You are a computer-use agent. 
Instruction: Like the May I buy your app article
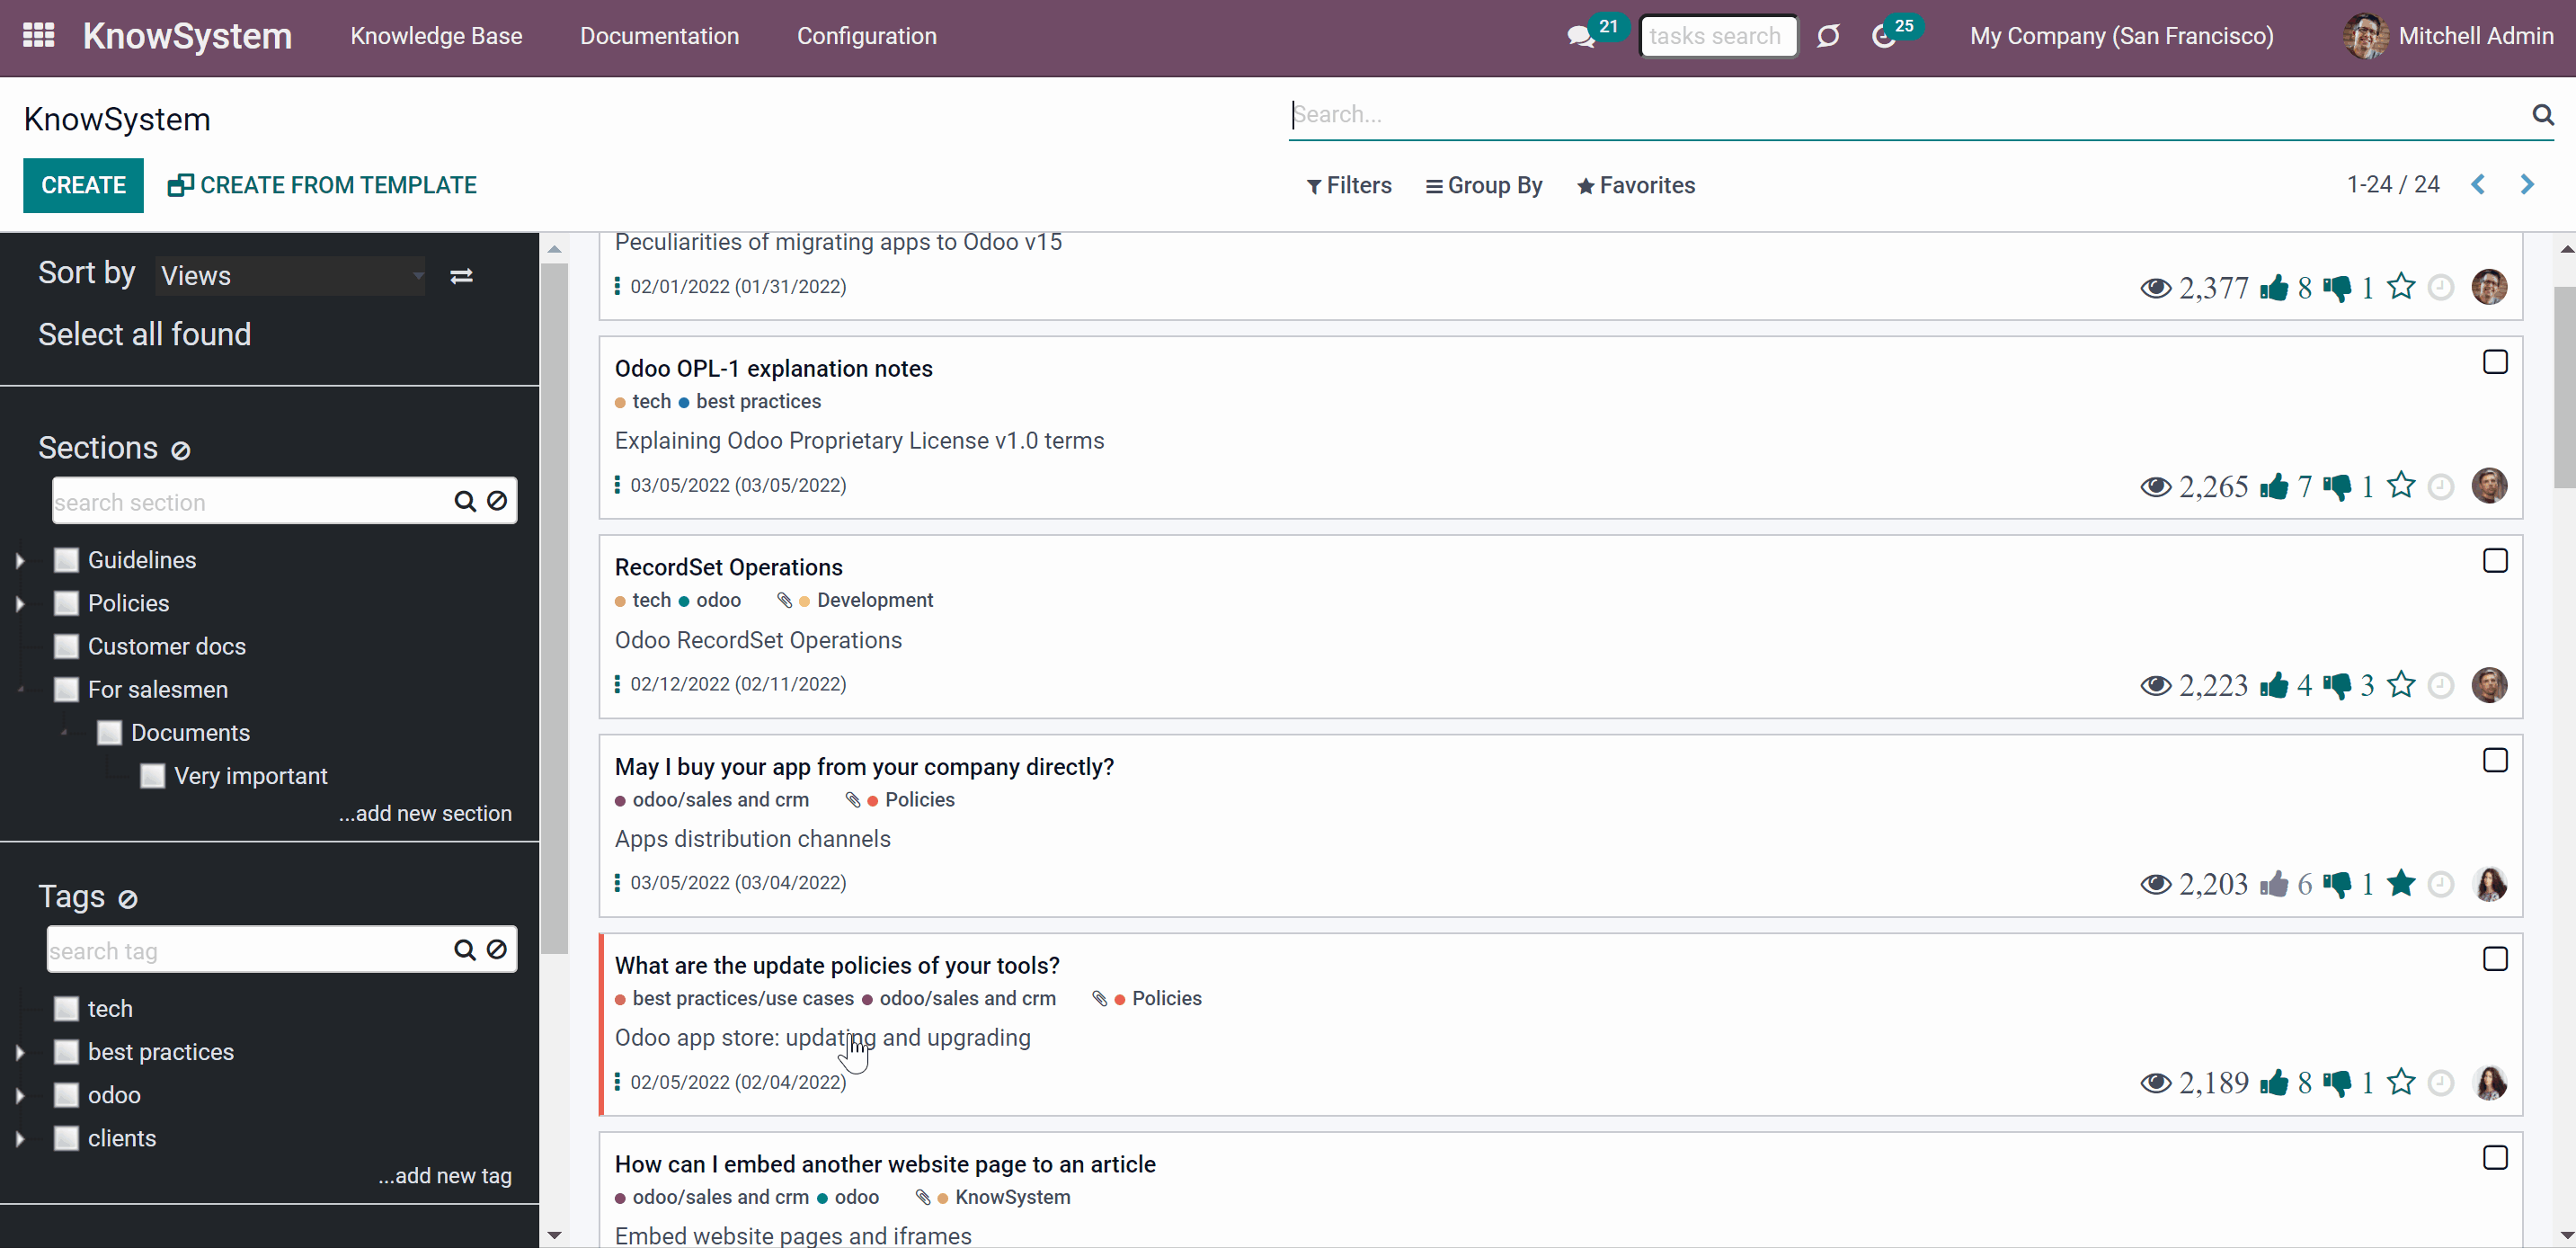click(x=2274, y=885)
